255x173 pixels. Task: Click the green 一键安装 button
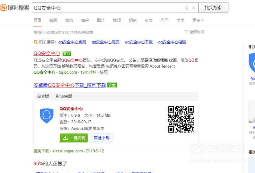[74, 138]
